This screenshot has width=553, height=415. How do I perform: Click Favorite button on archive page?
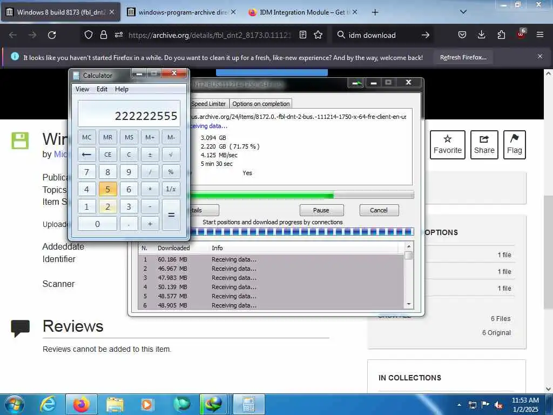click(448, 145)
